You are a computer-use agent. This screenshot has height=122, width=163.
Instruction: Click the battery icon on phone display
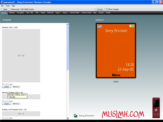(132, 26)
